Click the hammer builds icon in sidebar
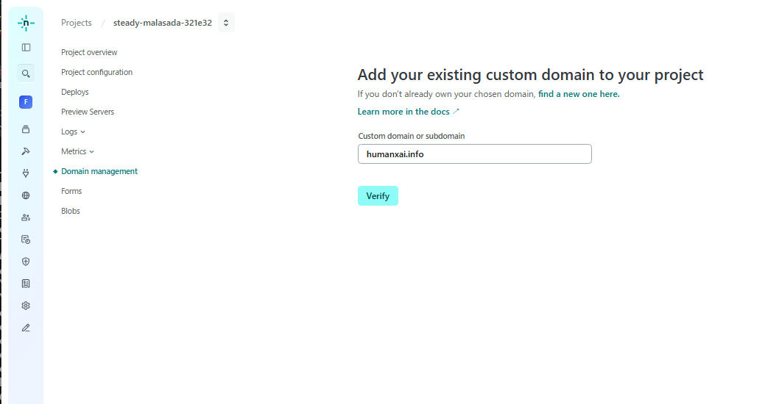This screenshot has height=404, width=779. pyautogui.click(x=26, y=151)
